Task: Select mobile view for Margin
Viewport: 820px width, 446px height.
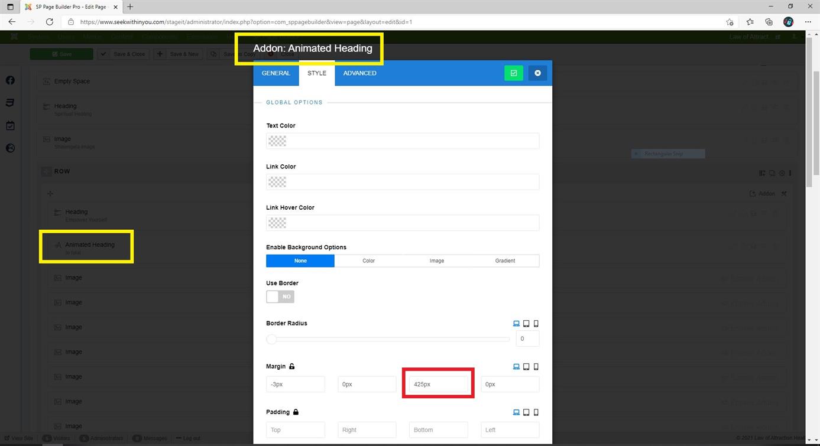Action: pyautogui.click(x=536, y=367)
